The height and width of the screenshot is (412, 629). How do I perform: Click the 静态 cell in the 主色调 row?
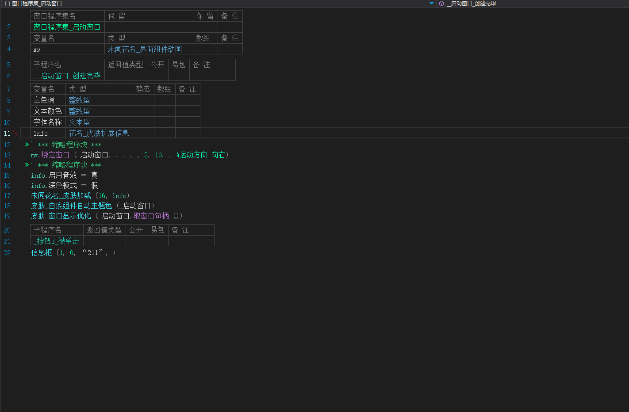pyautogui.click(x=143, y=100)
